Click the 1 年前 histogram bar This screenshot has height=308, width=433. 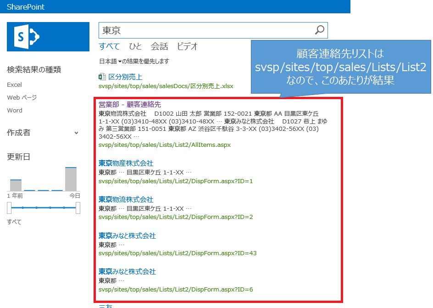(x=16, y=185)
